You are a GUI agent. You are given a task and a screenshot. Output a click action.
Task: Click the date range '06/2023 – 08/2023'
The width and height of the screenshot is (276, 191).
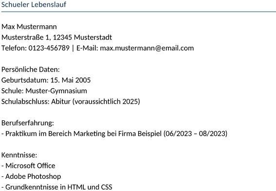[195, 134]
